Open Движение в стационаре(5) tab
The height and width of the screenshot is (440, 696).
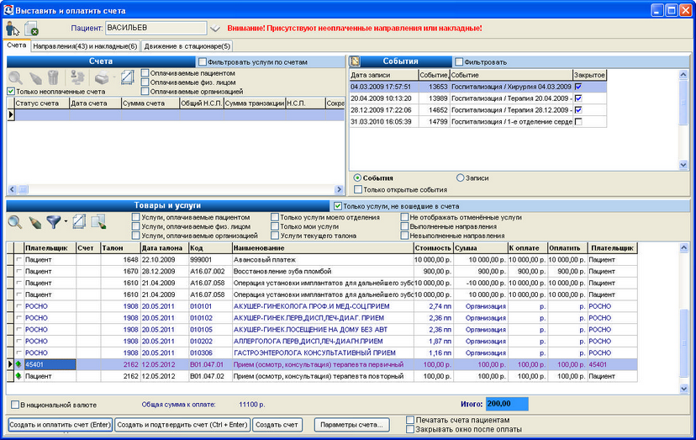(187, 46)
